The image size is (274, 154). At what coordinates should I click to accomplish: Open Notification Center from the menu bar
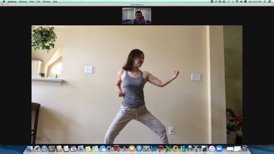point(270,1)
